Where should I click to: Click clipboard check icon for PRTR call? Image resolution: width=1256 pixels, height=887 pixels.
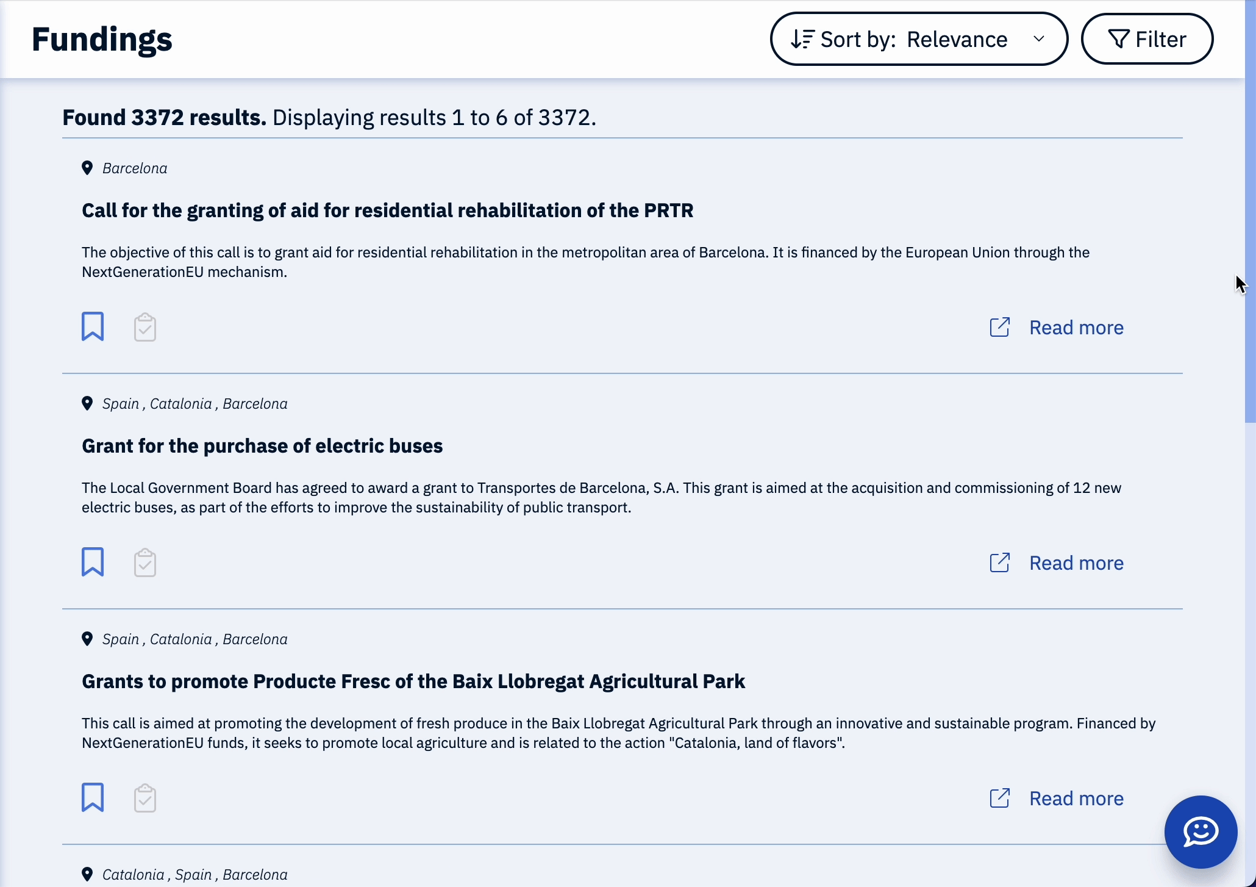(145, 328)
